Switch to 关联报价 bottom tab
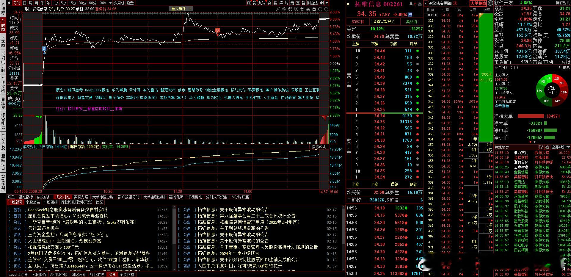The height and width of the screenshot is (277, 571). point(39,275)
